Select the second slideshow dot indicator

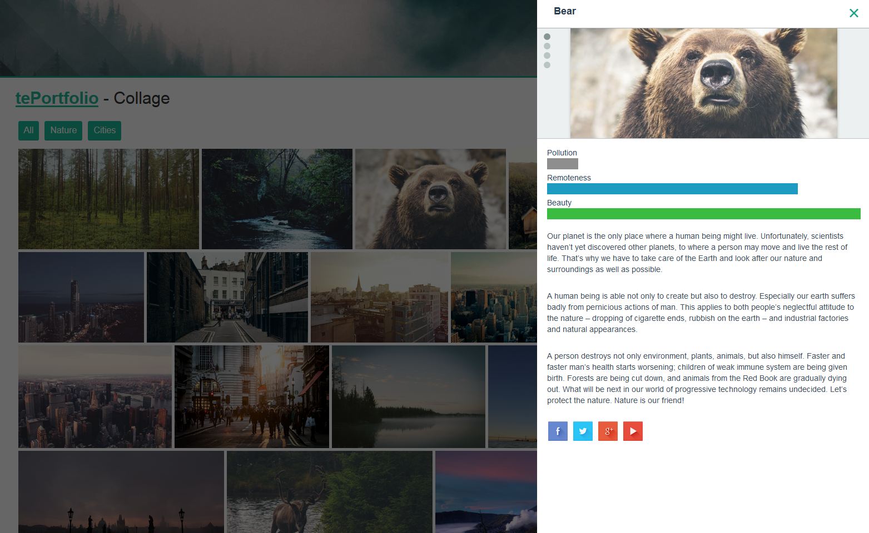[x=547, y=46]
